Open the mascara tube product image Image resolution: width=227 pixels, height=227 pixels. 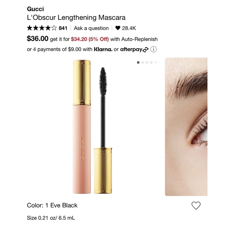(92, 127)
